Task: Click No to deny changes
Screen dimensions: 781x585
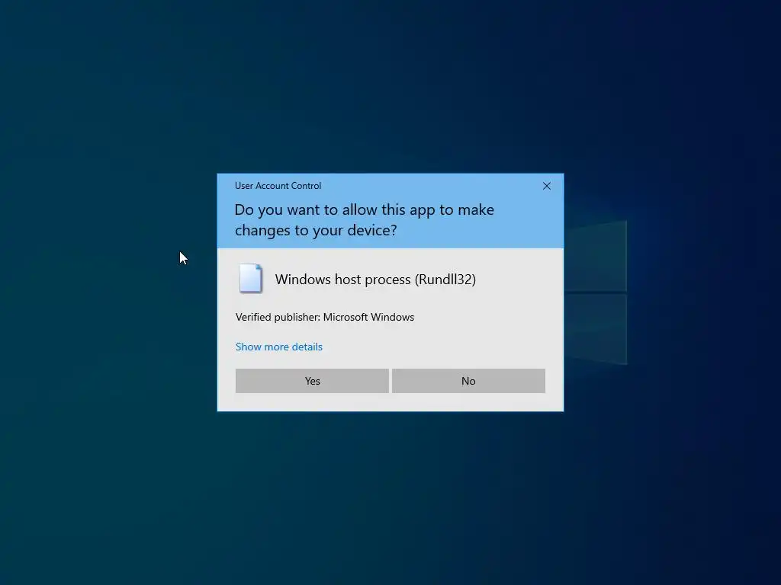Action: (x=468, y=381)
